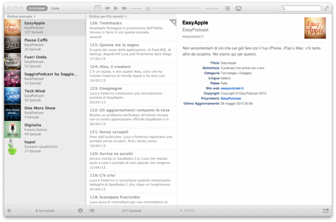The width and height of the screenshot is (336, 222).
Task: Click the podcast artwork button in toolbar
Action: (x=98, y=8)
